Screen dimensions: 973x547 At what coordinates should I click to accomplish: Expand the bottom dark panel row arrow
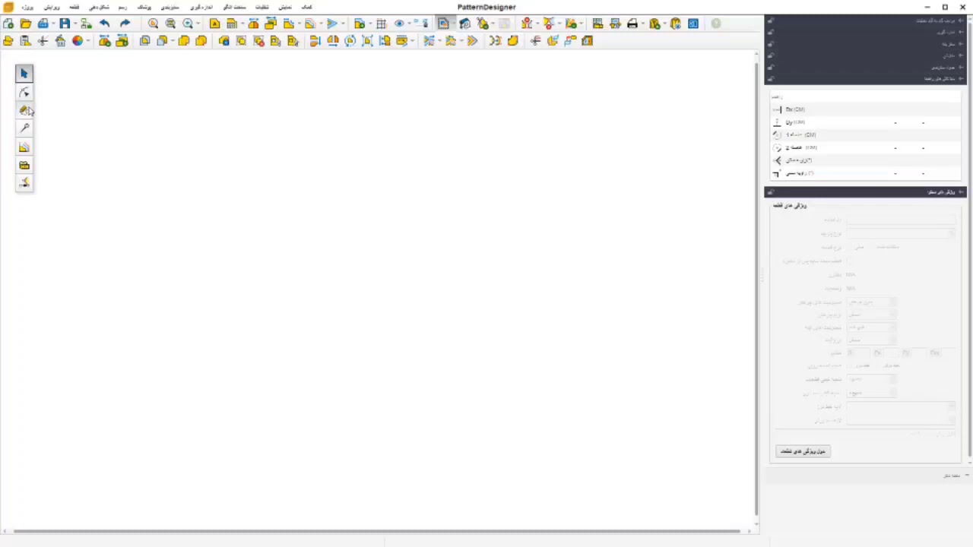(x=962, y=78)
